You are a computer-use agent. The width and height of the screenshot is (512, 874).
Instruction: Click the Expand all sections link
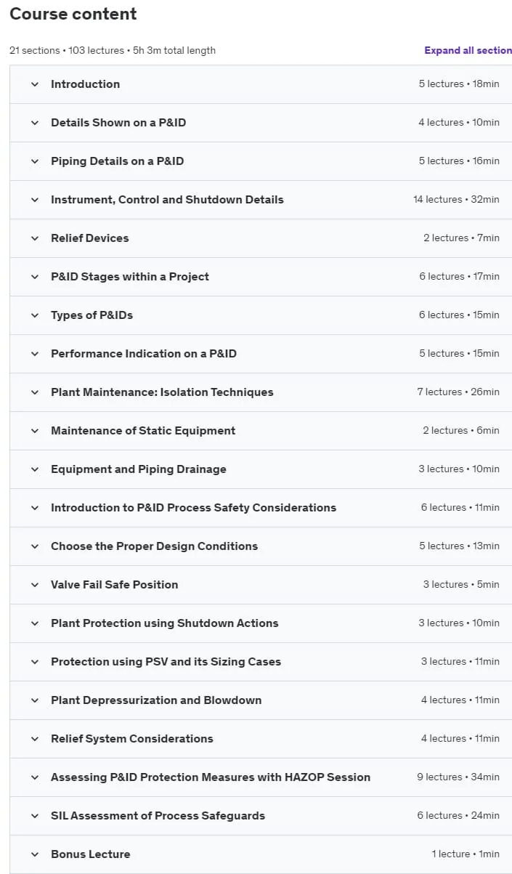click(468, 50)
